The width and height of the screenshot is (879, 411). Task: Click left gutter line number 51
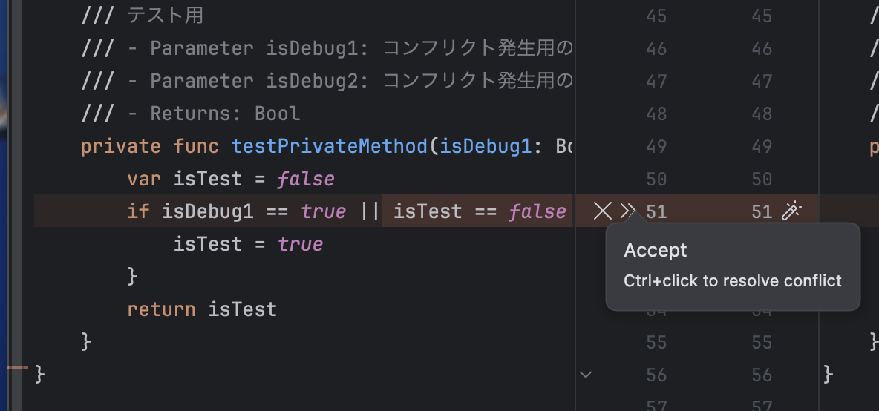click(x=656, y=212)
